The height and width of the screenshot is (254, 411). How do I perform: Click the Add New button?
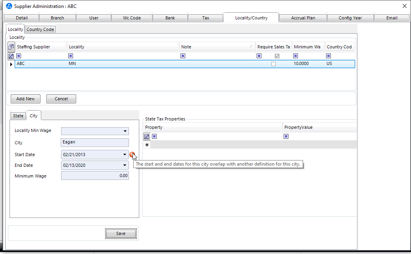[25, 99]
